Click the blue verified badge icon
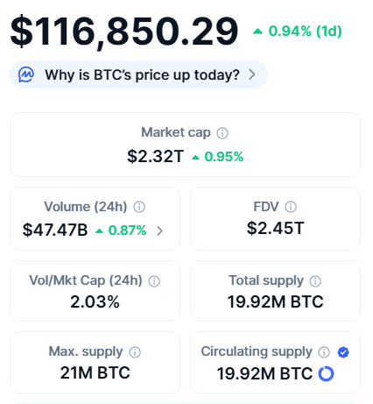 pos(343,352)
